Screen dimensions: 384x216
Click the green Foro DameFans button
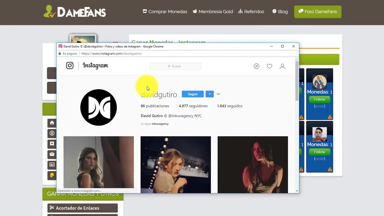(x=318, y=12)
